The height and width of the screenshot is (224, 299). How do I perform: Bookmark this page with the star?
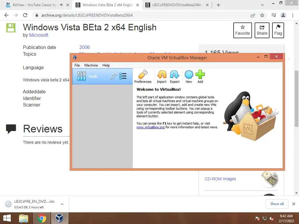(262, 15)
